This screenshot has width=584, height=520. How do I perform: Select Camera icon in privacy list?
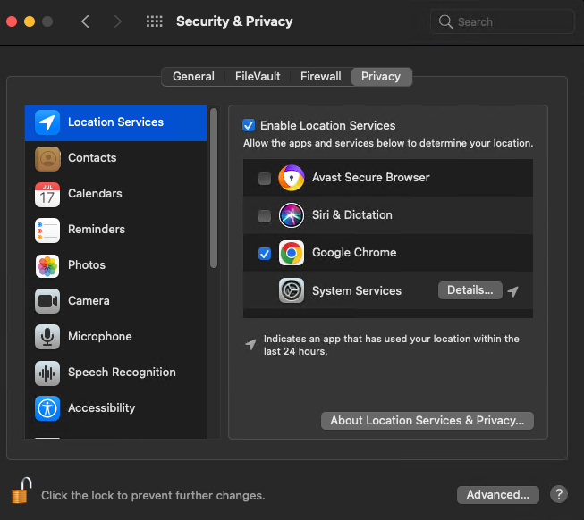(x=47, y=301)
